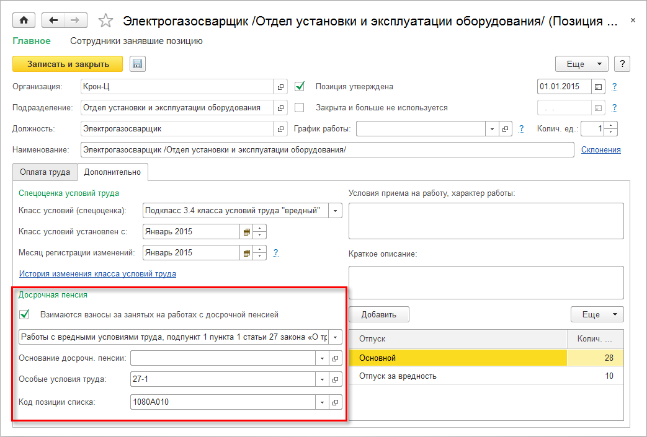Expand the Особые условия труда dropdown
The height and width of the screenshot is (437, 647).
[322, 379]
